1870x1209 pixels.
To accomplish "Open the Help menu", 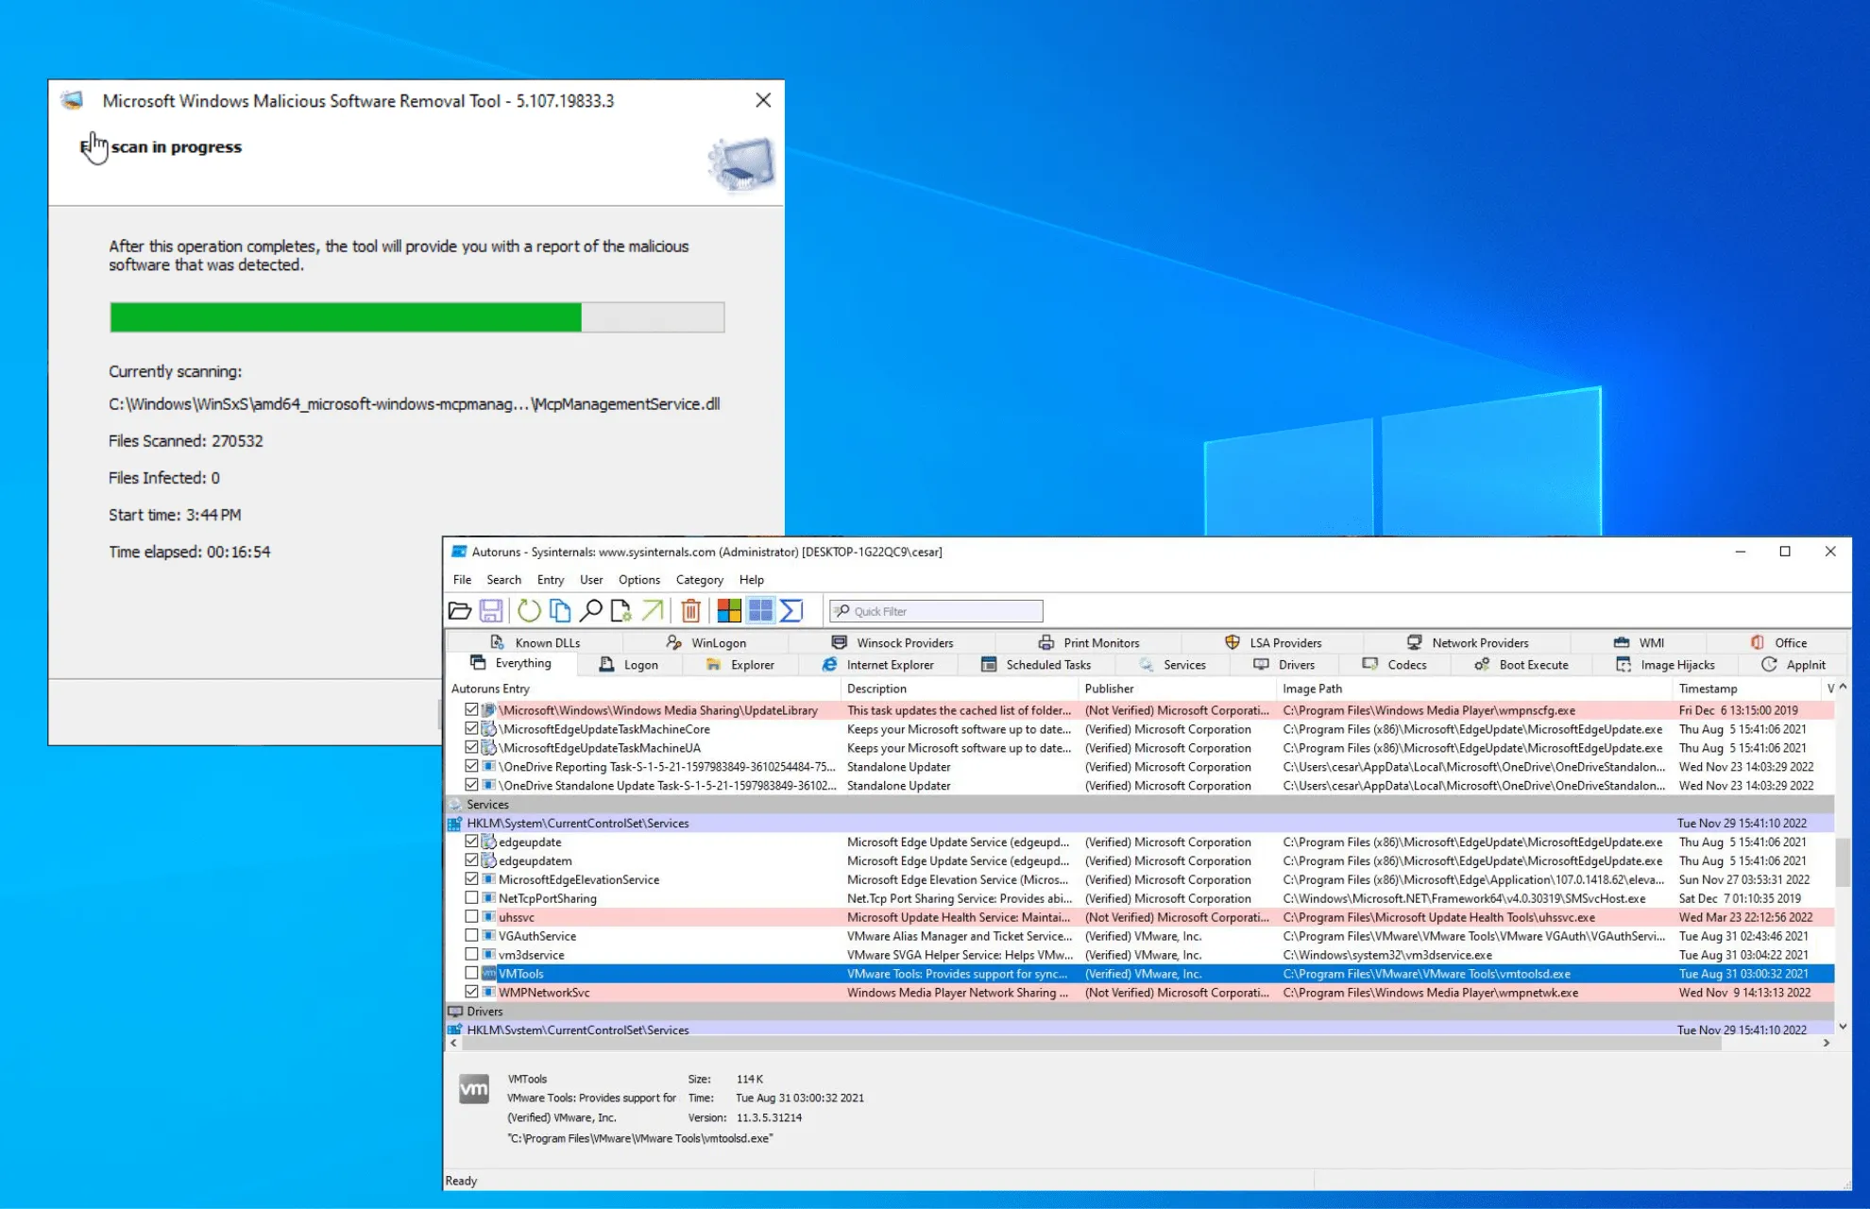I will [x=752, y=580].
